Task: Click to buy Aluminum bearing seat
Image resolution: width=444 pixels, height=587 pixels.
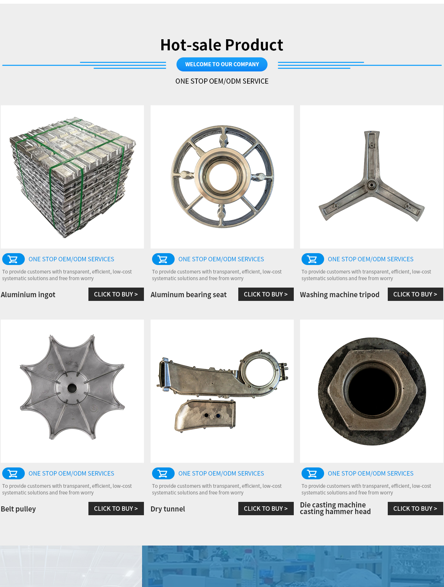Action: click(266, 294)
